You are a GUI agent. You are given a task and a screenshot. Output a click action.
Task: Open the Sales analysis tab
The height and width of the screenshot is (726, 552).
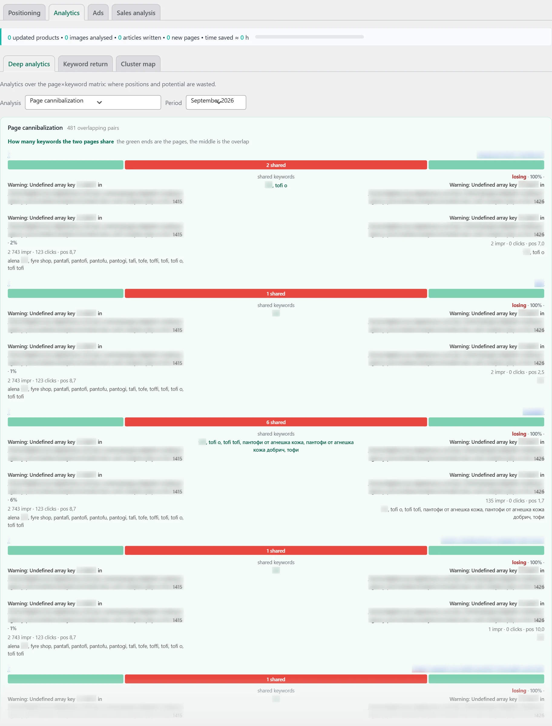(136, 12)
